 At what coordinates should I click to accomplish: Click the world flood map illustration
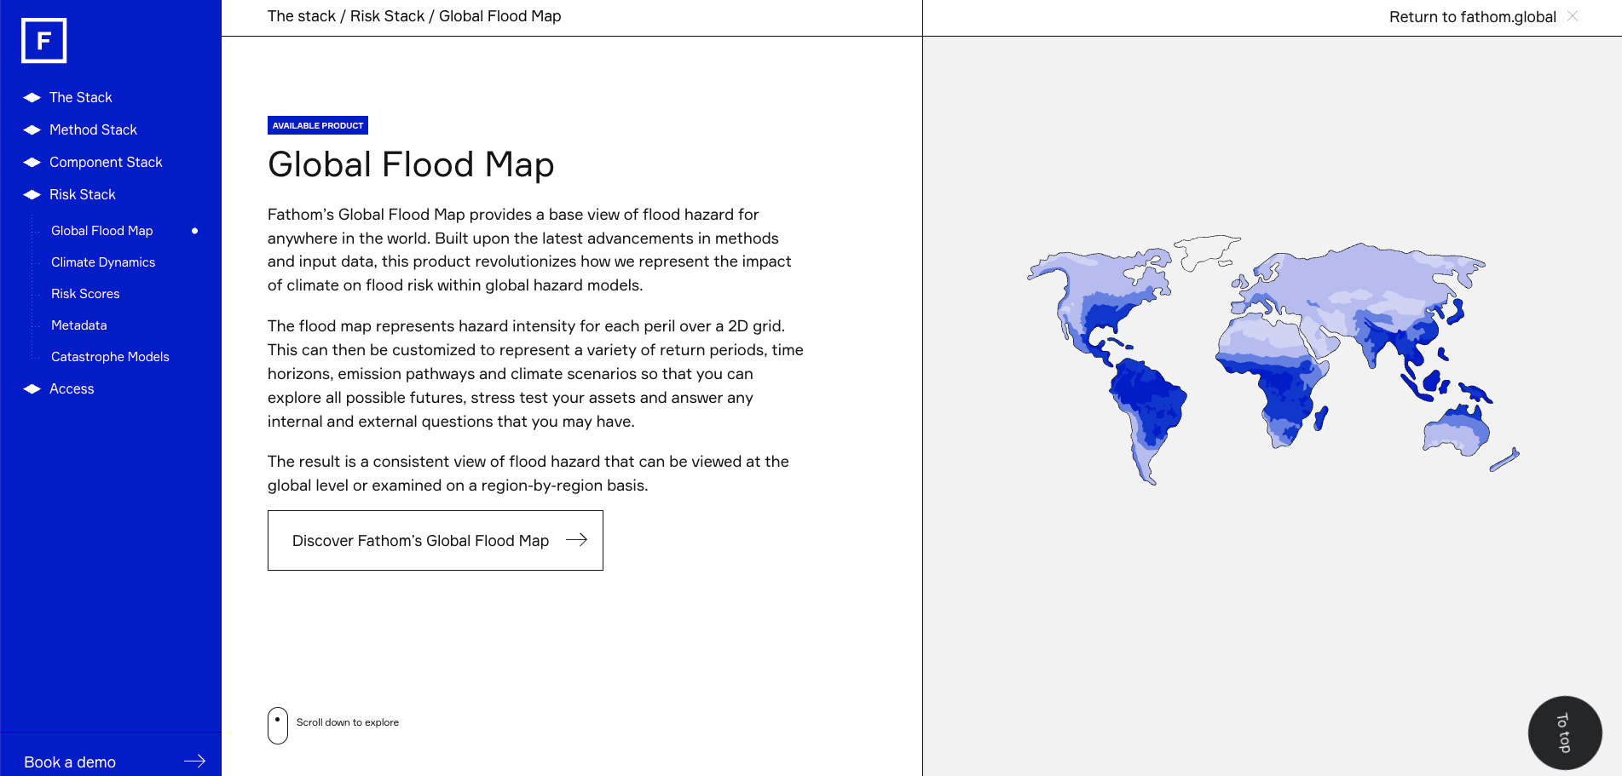(x=1273, y=359)
